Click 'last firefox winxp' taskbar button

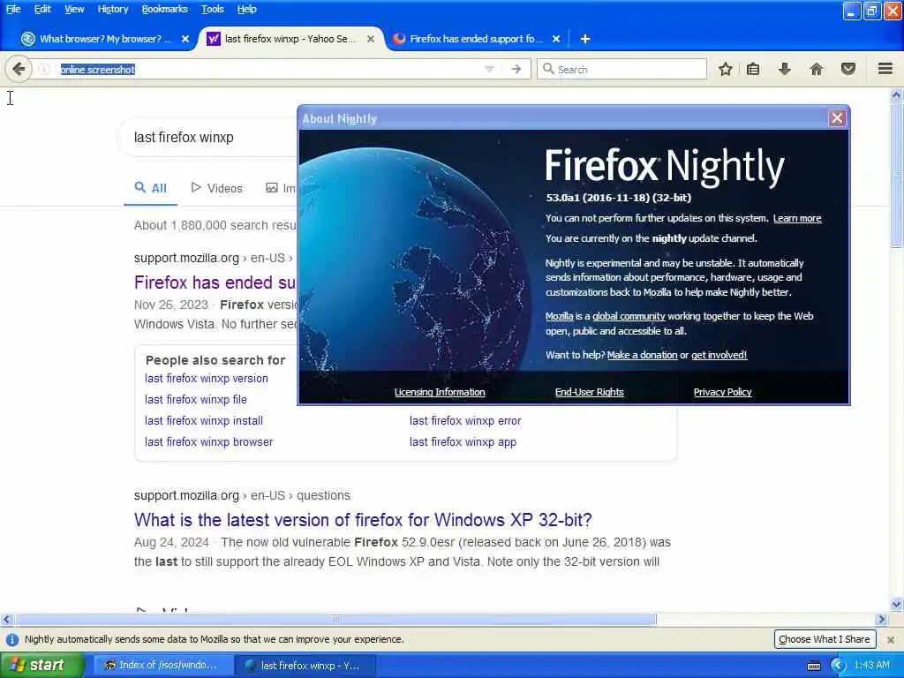coord(305,666)
